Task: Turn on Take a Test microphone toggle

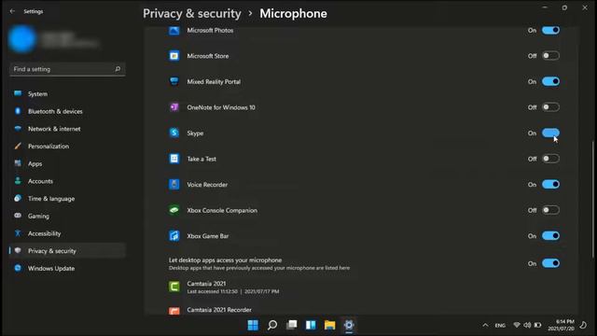Action: pos(550,159)
